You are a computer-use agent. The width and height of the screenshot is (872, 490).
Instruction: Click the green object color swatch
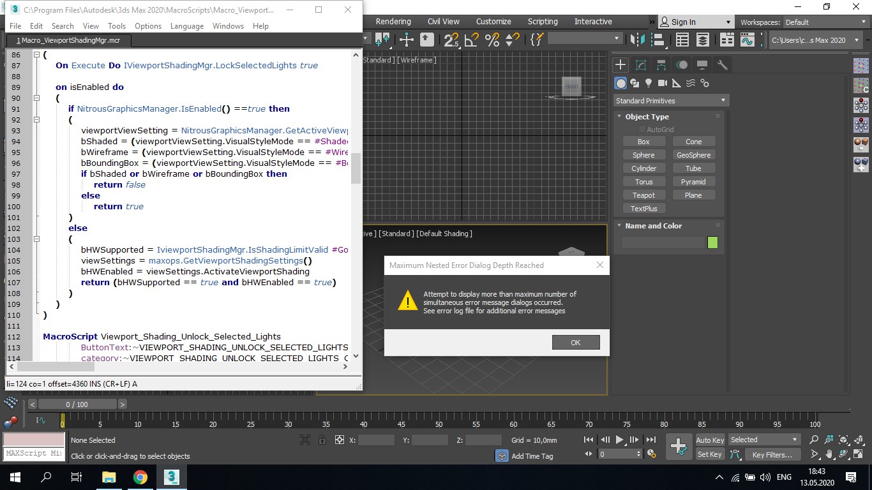[712, 242]
